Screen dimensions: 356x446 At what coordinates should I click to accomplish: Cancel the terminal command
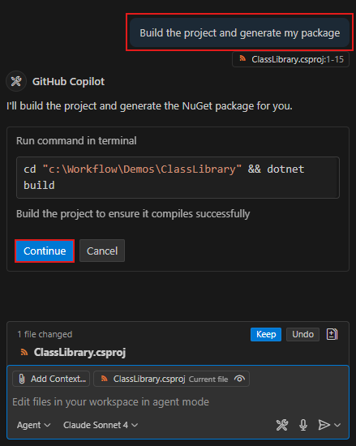pos(102,251)
